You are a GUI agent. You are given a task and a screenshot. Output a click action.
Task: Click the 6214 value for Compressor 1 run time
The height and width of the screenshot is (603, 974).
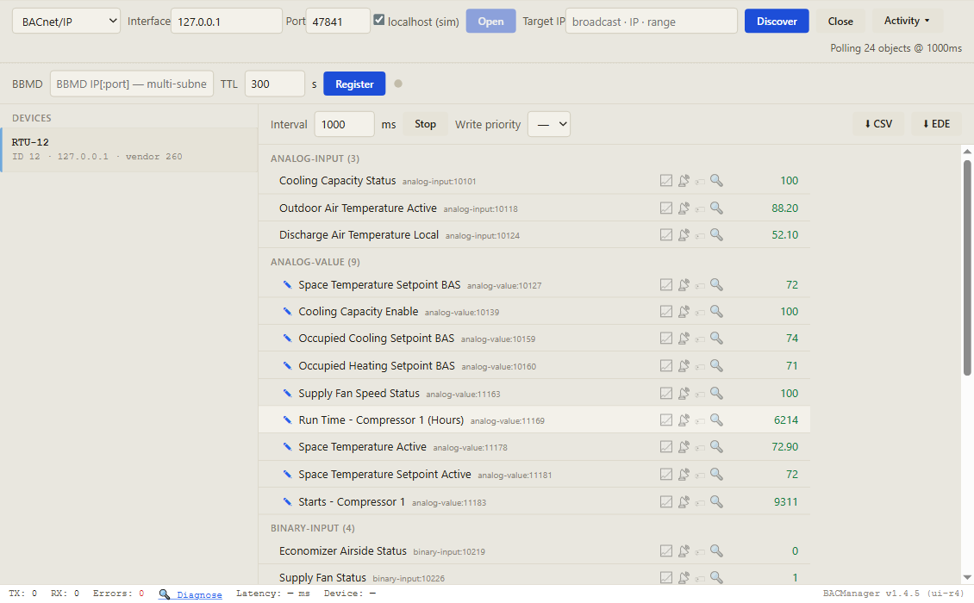[x=786, y=420]
